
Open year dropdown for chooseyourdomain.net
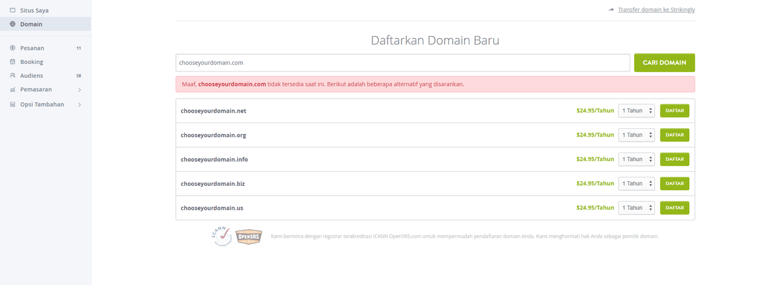[636, 111]
